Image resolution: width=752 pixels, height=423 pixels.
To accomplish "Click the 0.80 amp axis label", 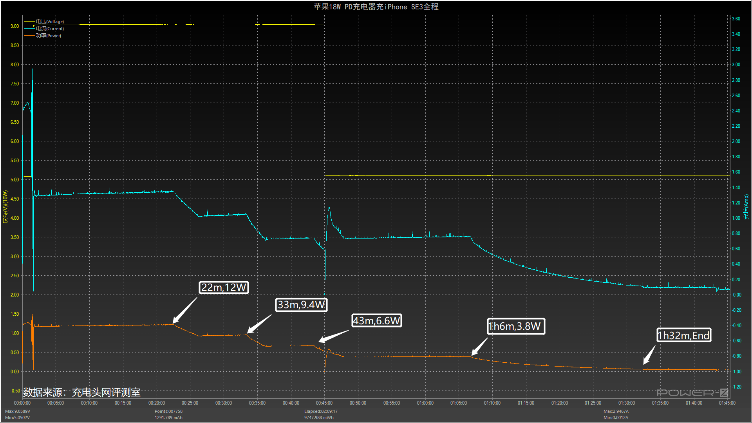I will point(736,233).
